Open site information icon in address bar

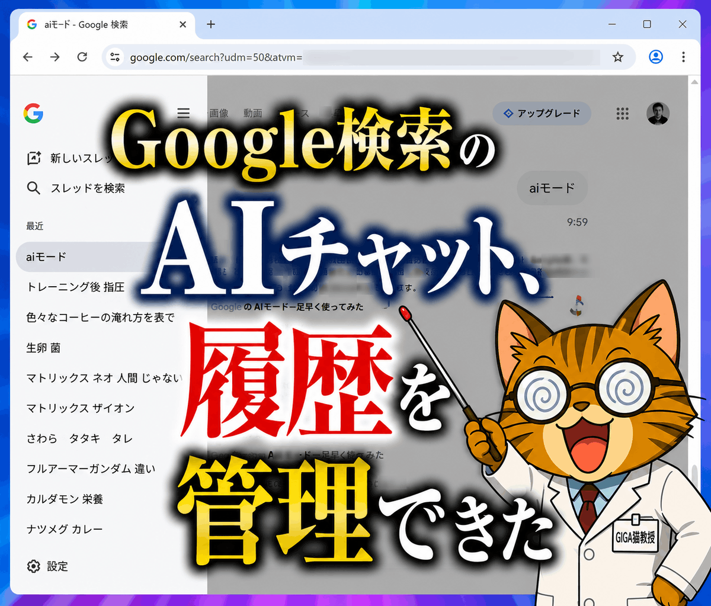[116, 57]
